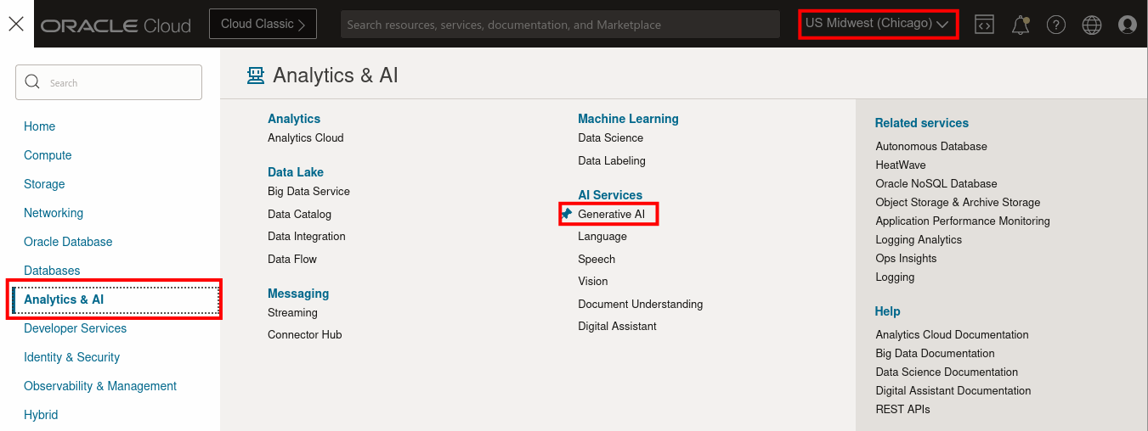Screen dimensions: 1148x431
Task: Focus the navigation menu Search field
Action: click(x=109, y=82)
